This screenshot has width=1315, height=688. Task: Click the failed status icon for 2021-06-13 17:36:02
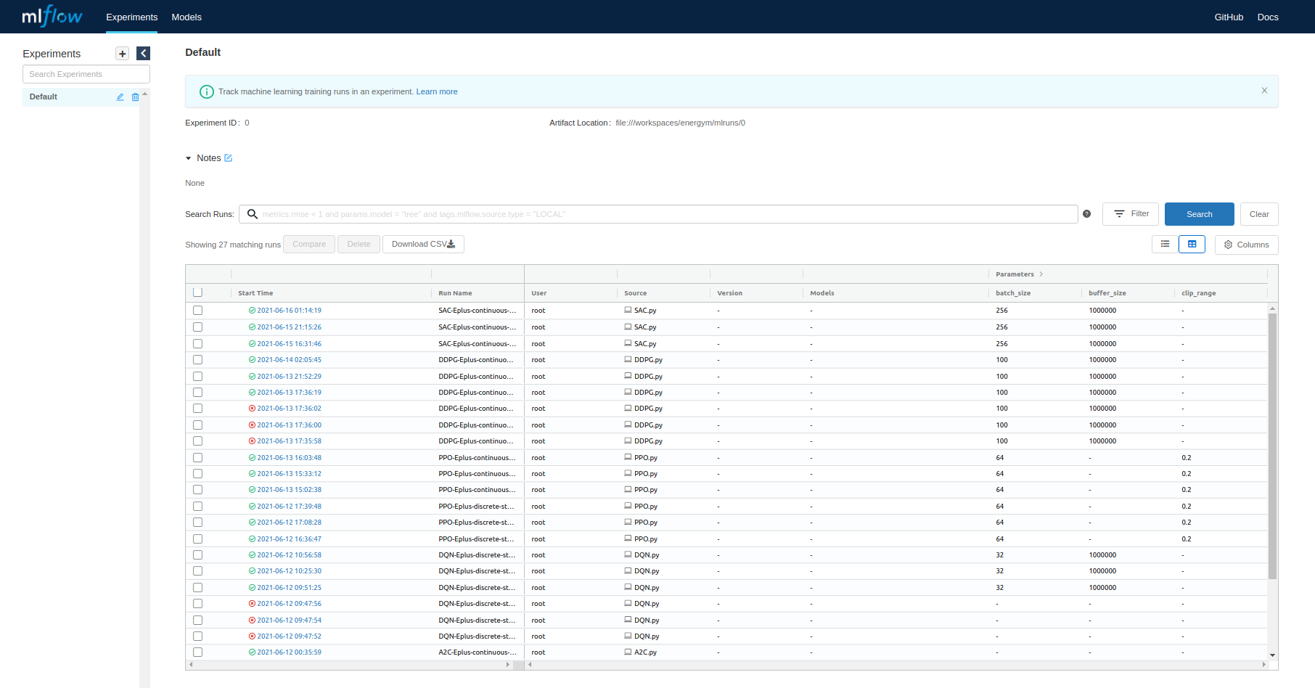(252, 409)
